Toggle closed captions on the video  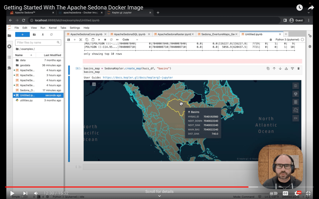pyautogui.click(x=285, y=193)
